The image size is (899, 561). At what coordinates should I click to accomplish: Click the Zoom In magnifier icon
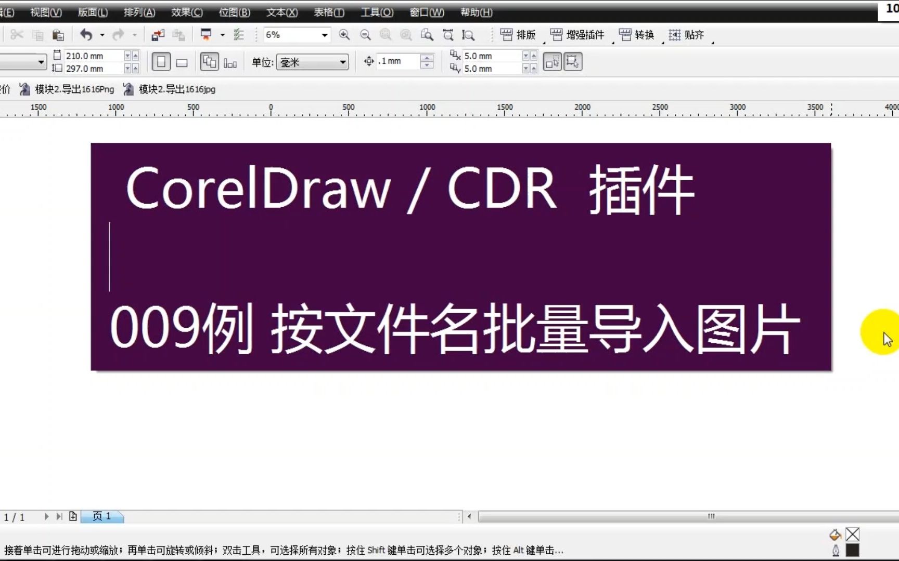(344, 35)
